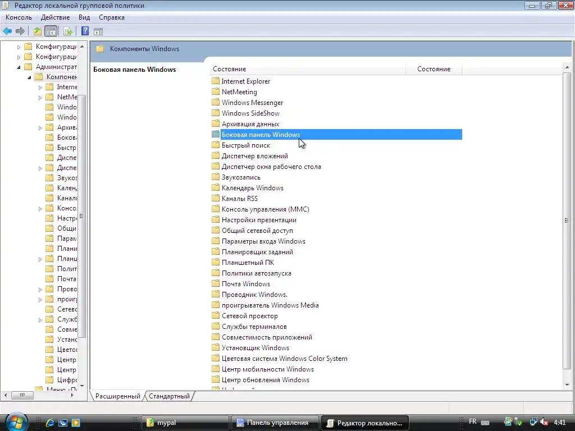
Task: Click the FR language indicator
Action: pos(473,421)
